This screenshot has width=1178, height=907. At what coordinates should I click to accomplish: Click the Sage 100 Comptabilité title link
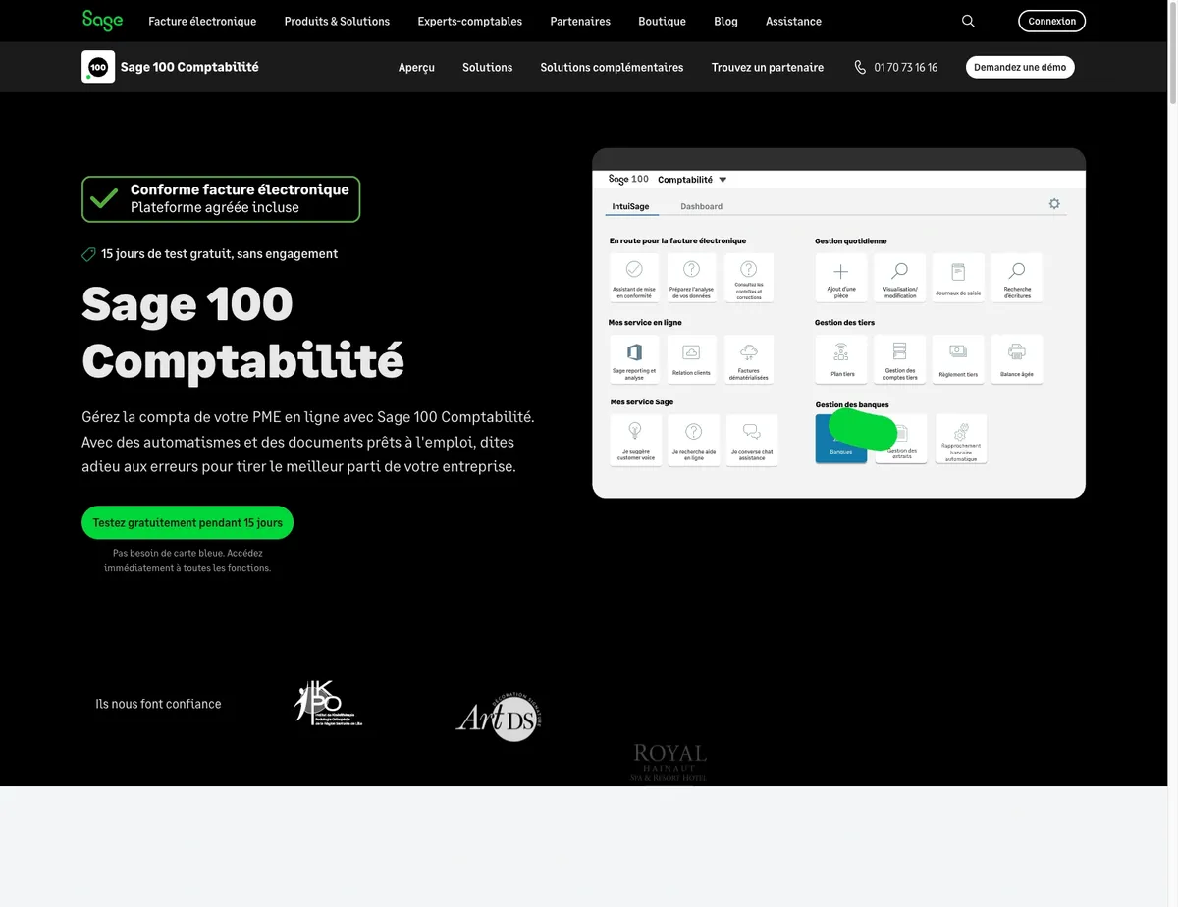[189, 67]
